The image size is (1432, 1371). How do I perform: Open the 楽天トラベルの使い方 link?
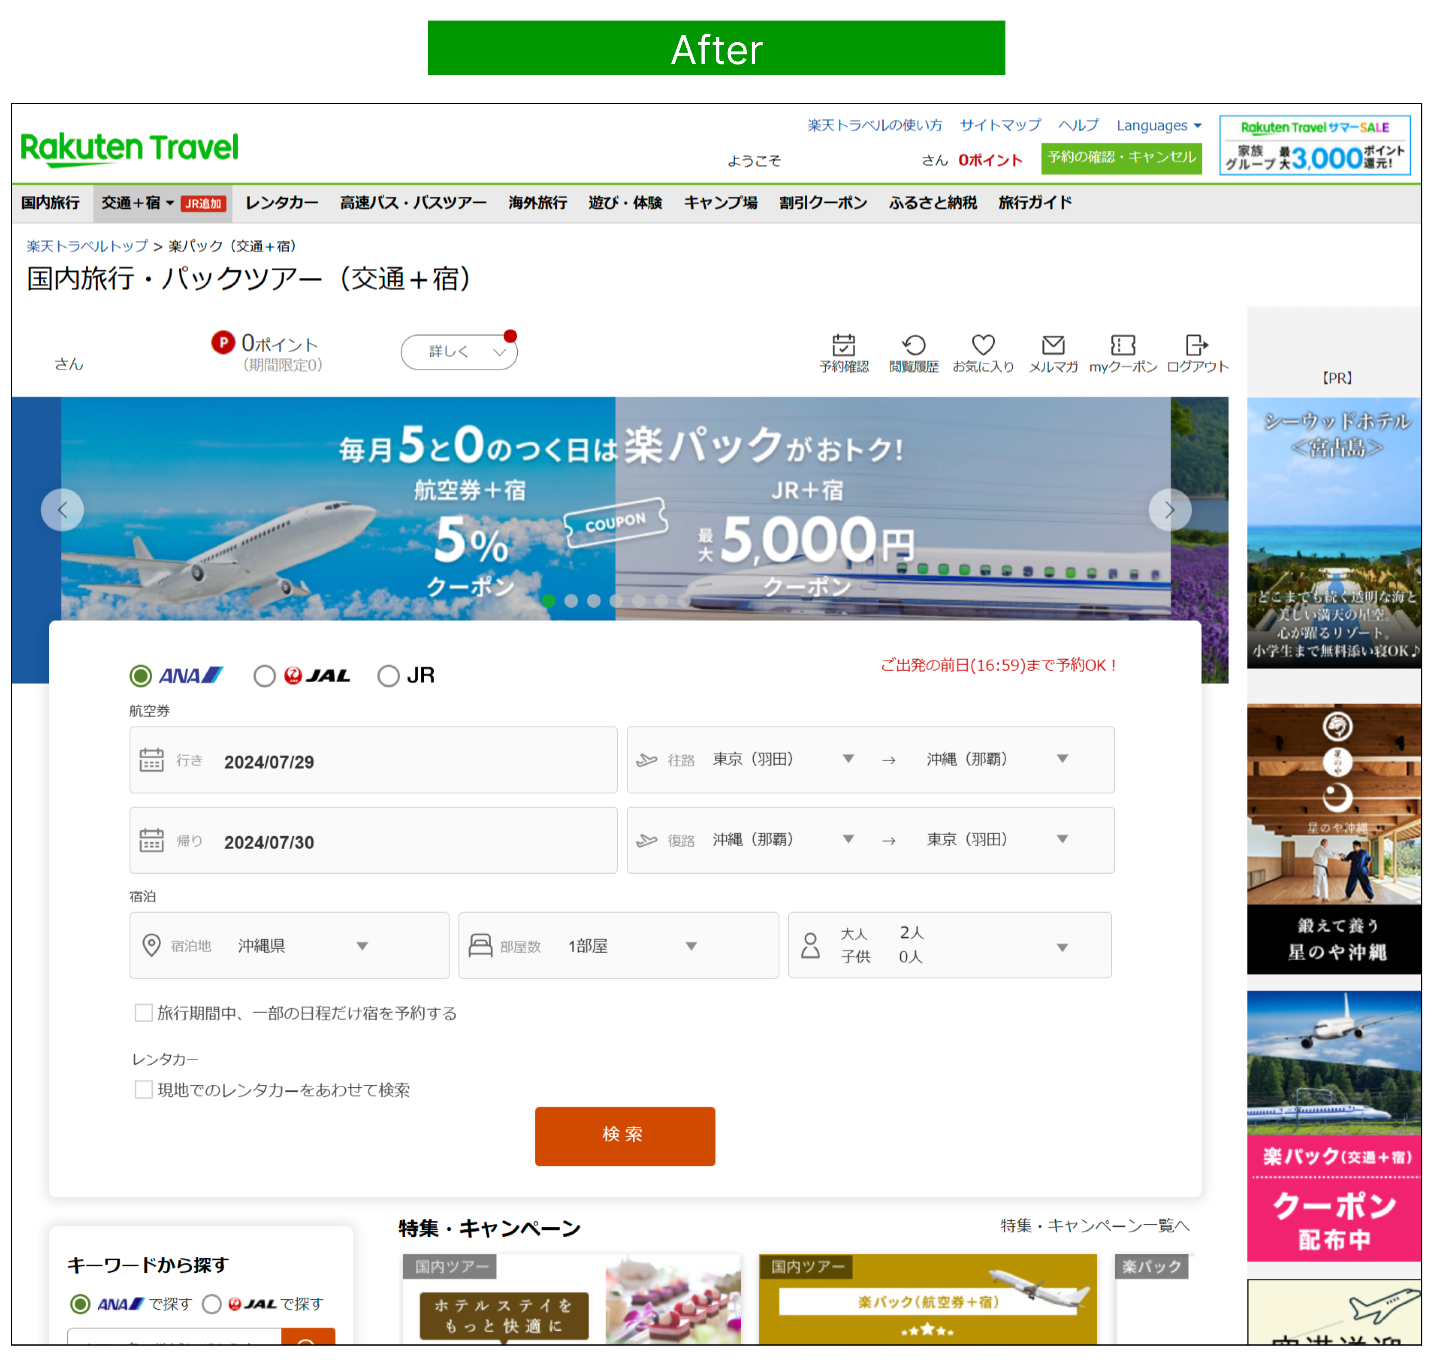tap(875, 125)
